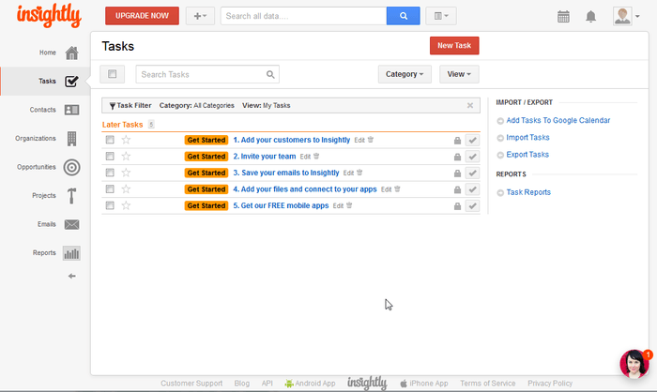This screenshot has width=657, height=392.
Task: Open the user profile avatar menu
Action: pos(626,16)
